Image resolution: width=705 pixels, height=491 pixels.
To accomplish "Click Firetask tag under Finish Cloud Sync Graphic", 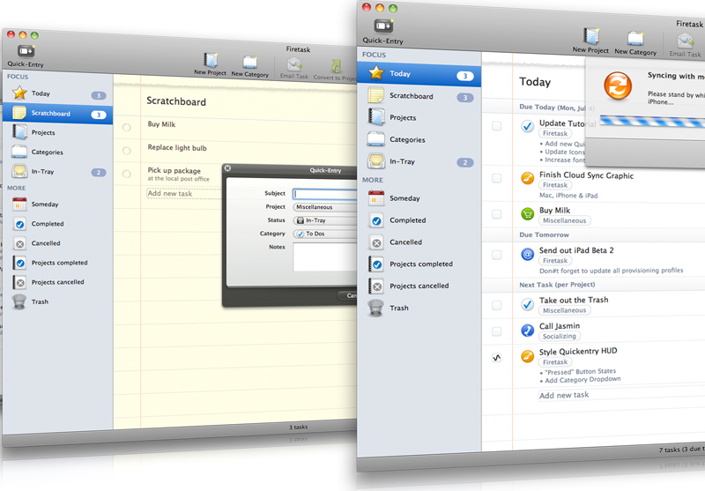I will [x=555, y=185].
